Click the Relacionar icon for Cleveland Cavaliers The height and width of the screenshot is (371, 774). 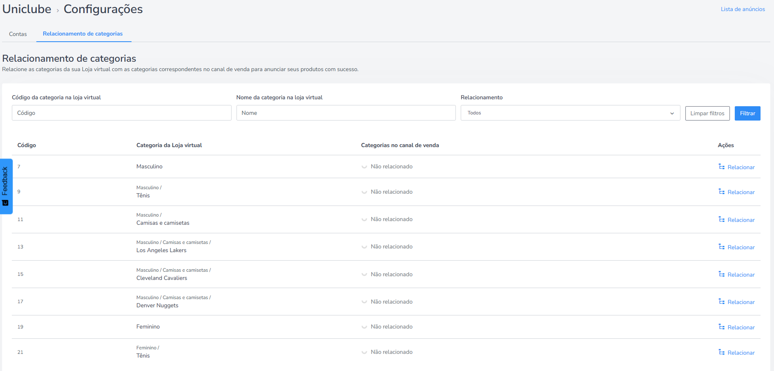pos(722,274)
